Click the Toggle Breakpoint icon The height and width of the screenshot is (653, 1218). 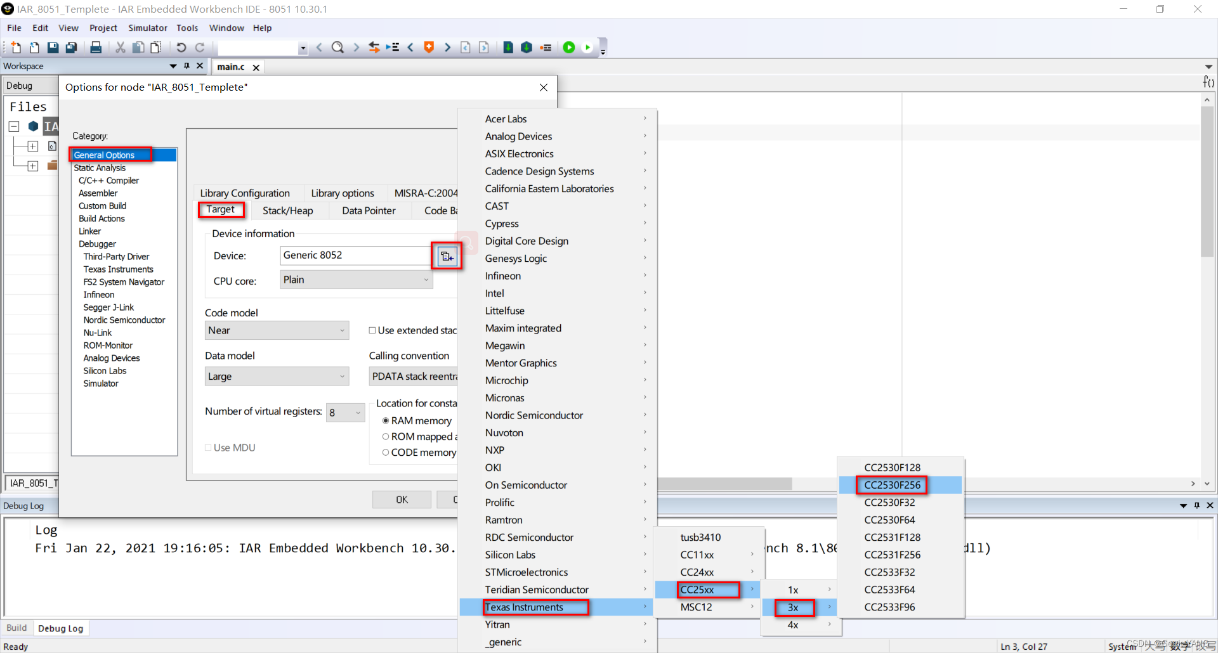point(546,48)
